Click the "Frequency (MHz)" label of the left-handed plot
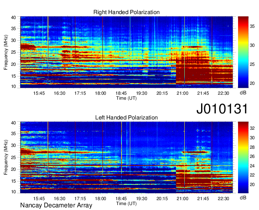The height and width of the screenshot is (210, 259). [x=6, y=157]
